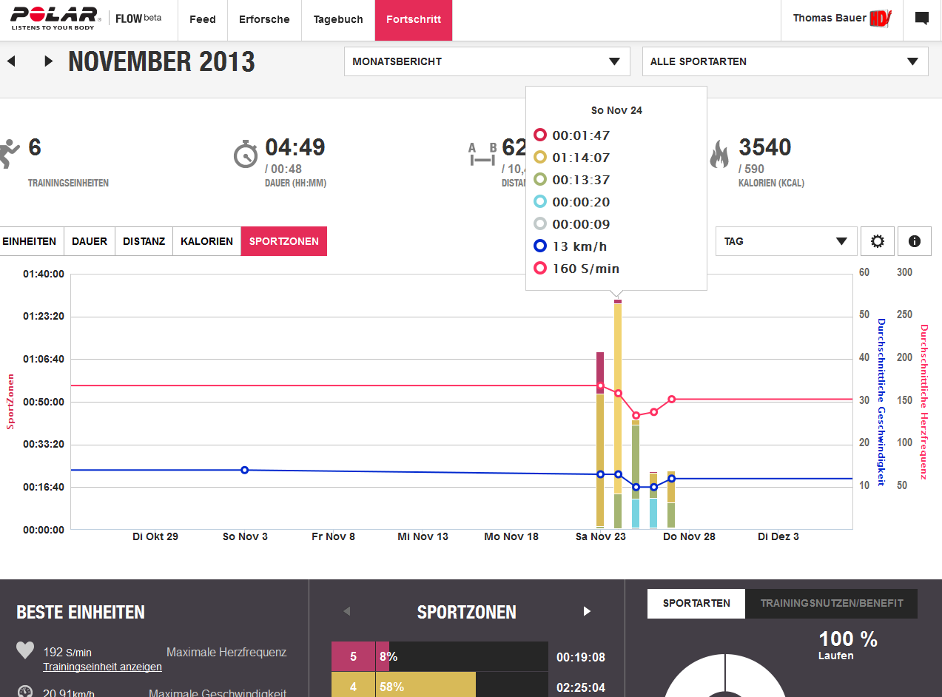Viewport: 942px width, 697px height.
Task: Open the Monatsbericht dropdown
Action: tap(487, 61)
